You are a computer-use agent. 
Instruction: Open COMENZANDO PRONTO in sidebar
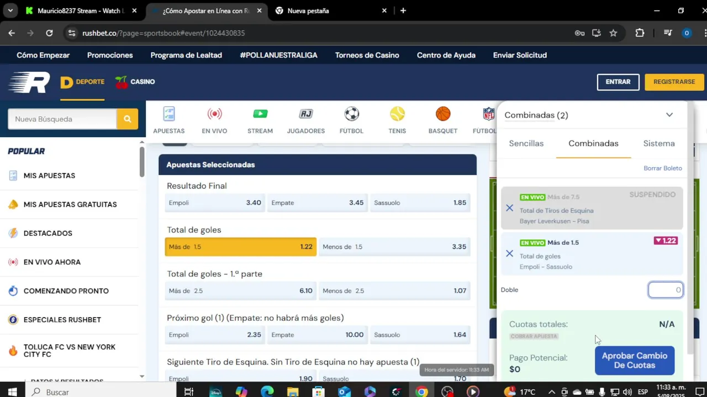pos(66,291)
